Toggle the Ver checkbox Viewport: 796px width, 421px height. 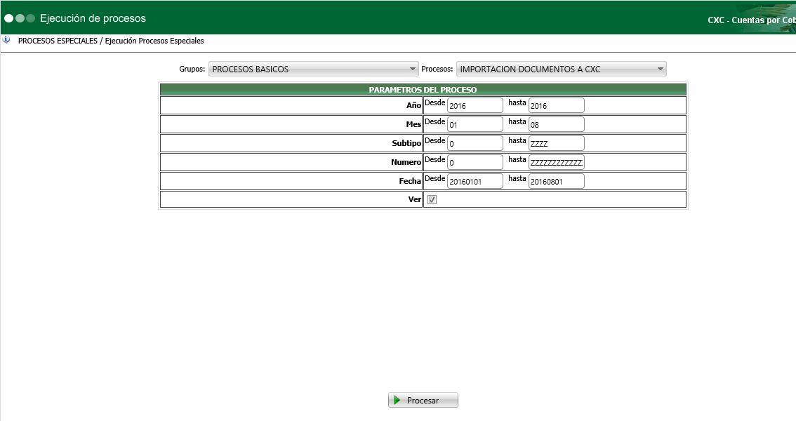(432, 199)
